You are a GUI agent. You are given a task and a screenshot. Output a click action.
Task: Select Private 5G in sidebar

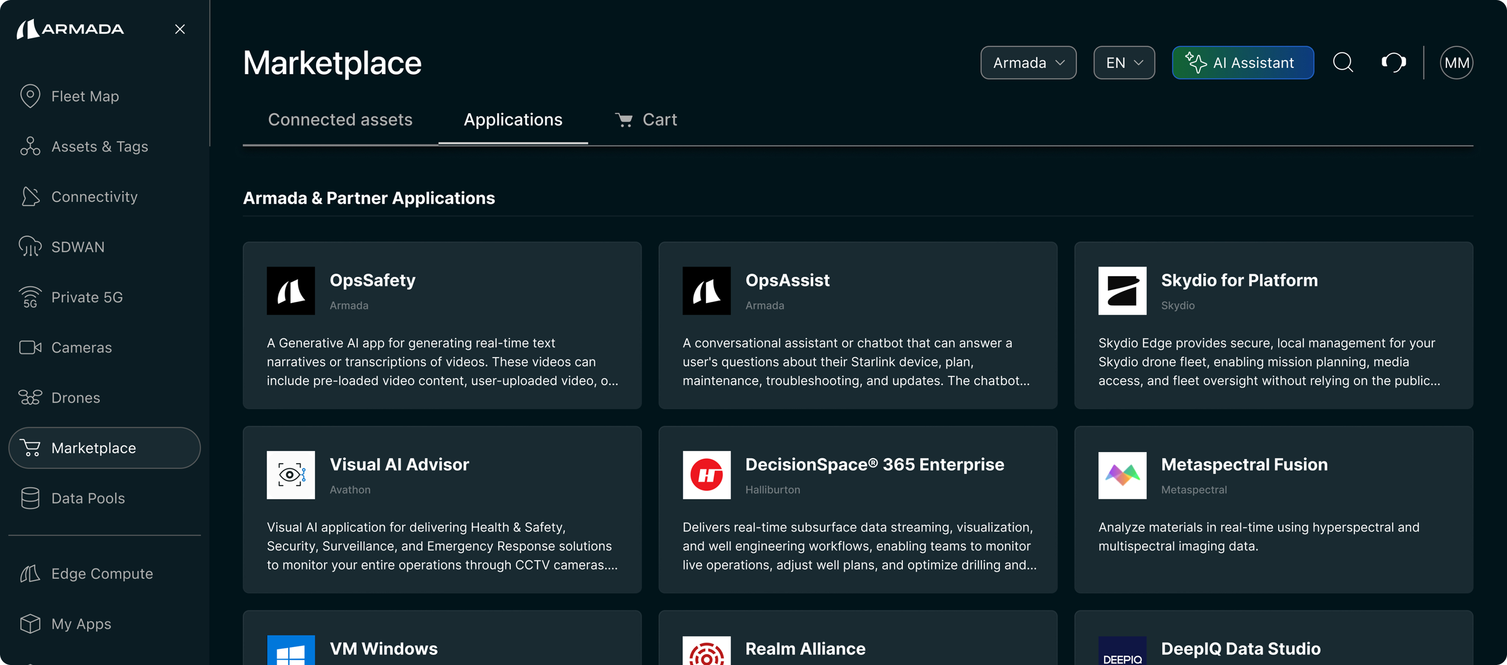[86, 297]
